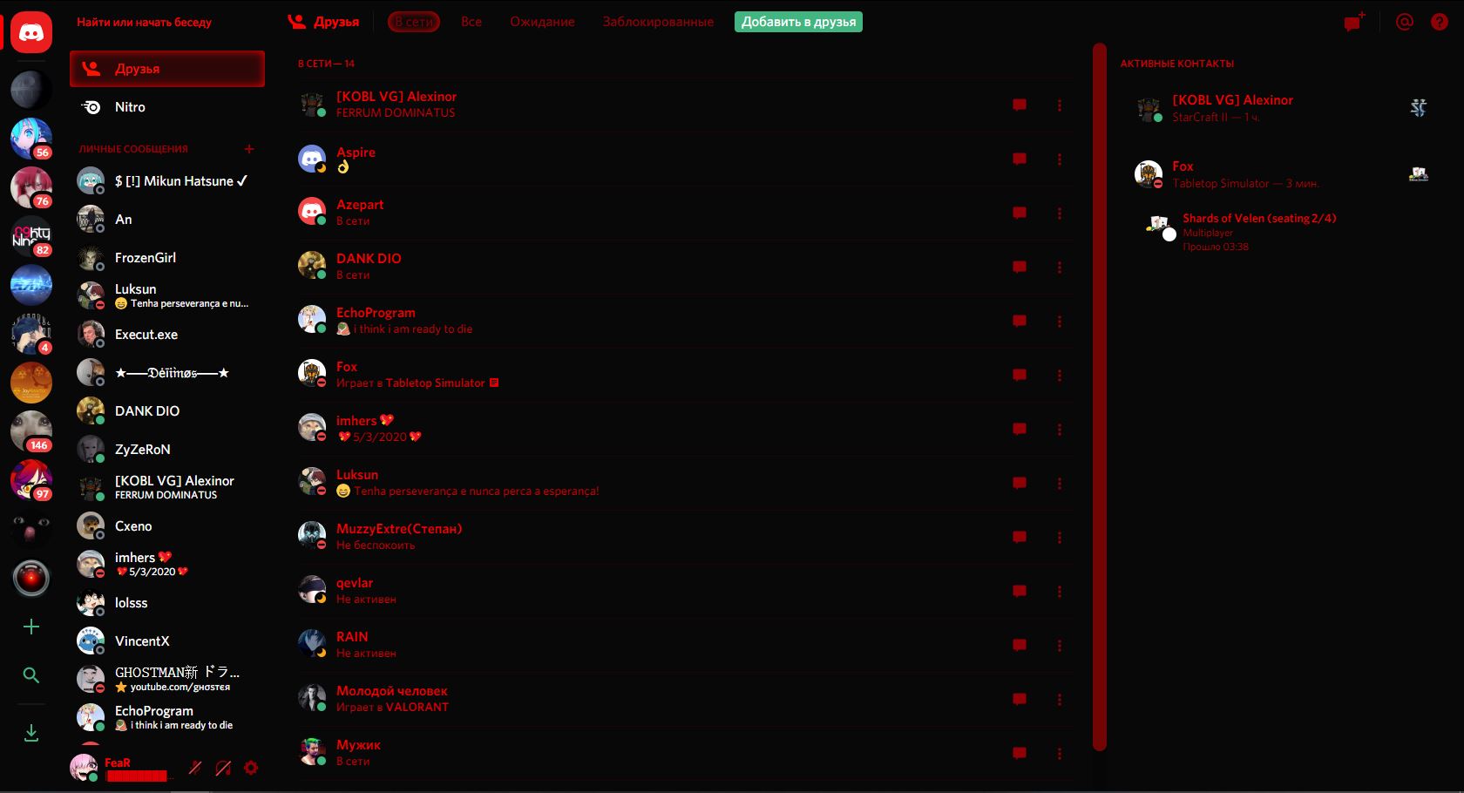
Task: Open server icon with 82 badge
Action: click(x=31, y=236)
